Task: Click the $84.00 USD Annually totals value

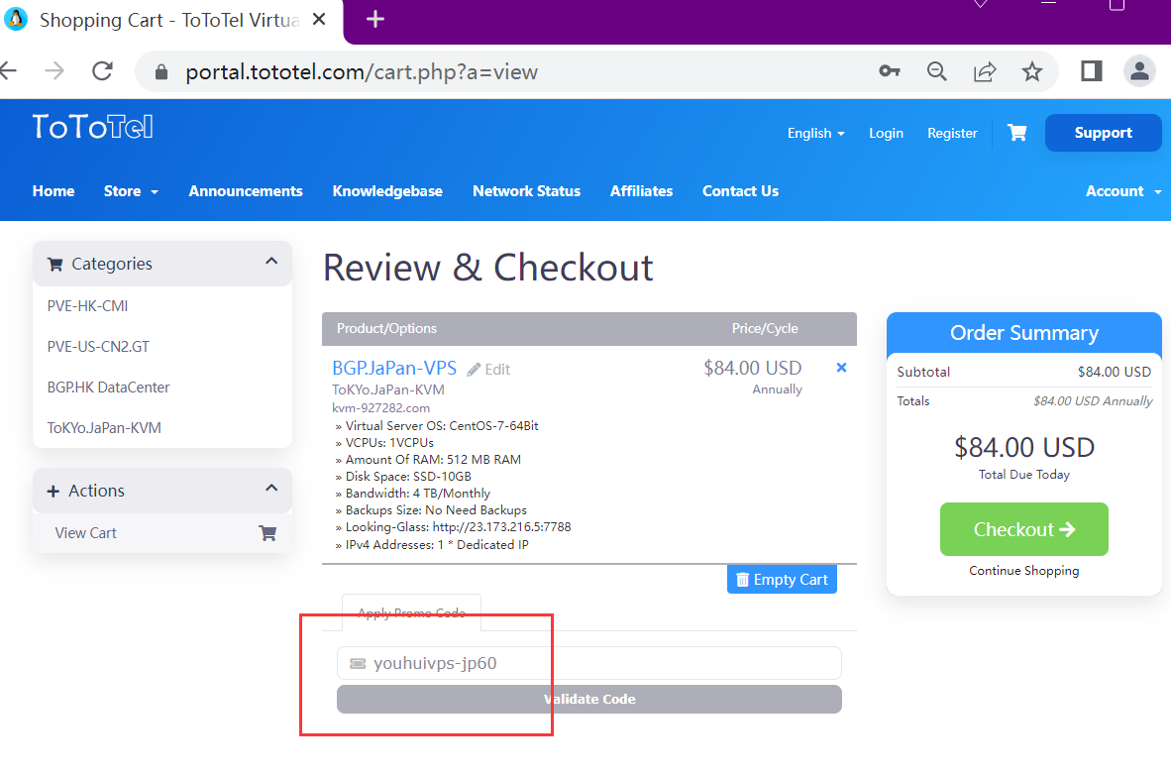Action: tap(1093, 401)
